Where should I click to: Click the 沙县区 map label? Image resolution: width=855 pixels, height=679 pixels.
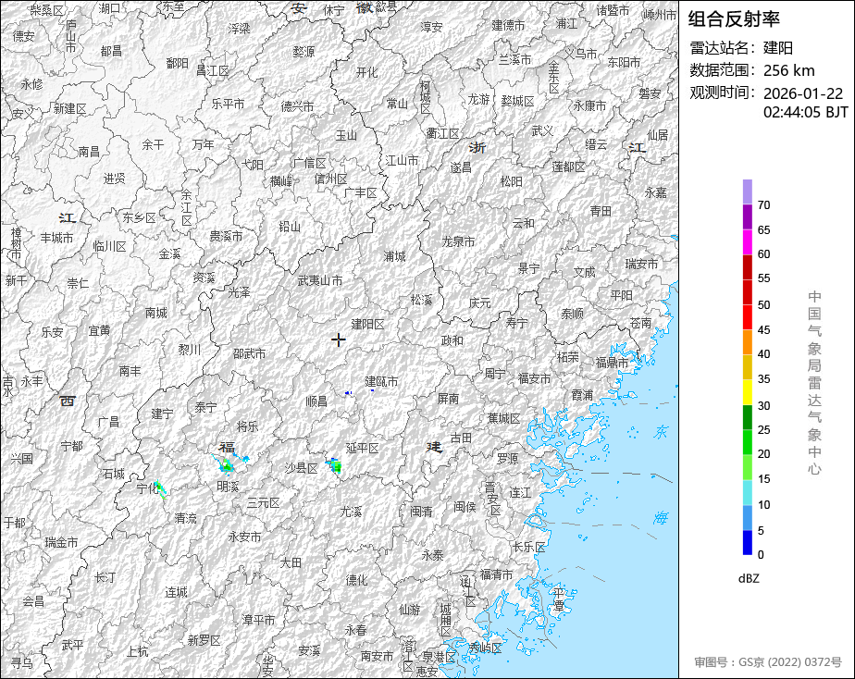click(x=302, y=468)
